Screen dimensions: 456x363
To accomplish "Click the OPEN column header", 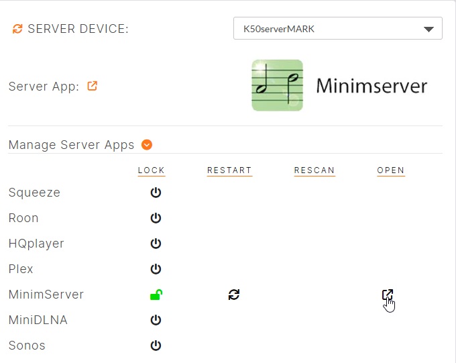I will click(391, 170).
